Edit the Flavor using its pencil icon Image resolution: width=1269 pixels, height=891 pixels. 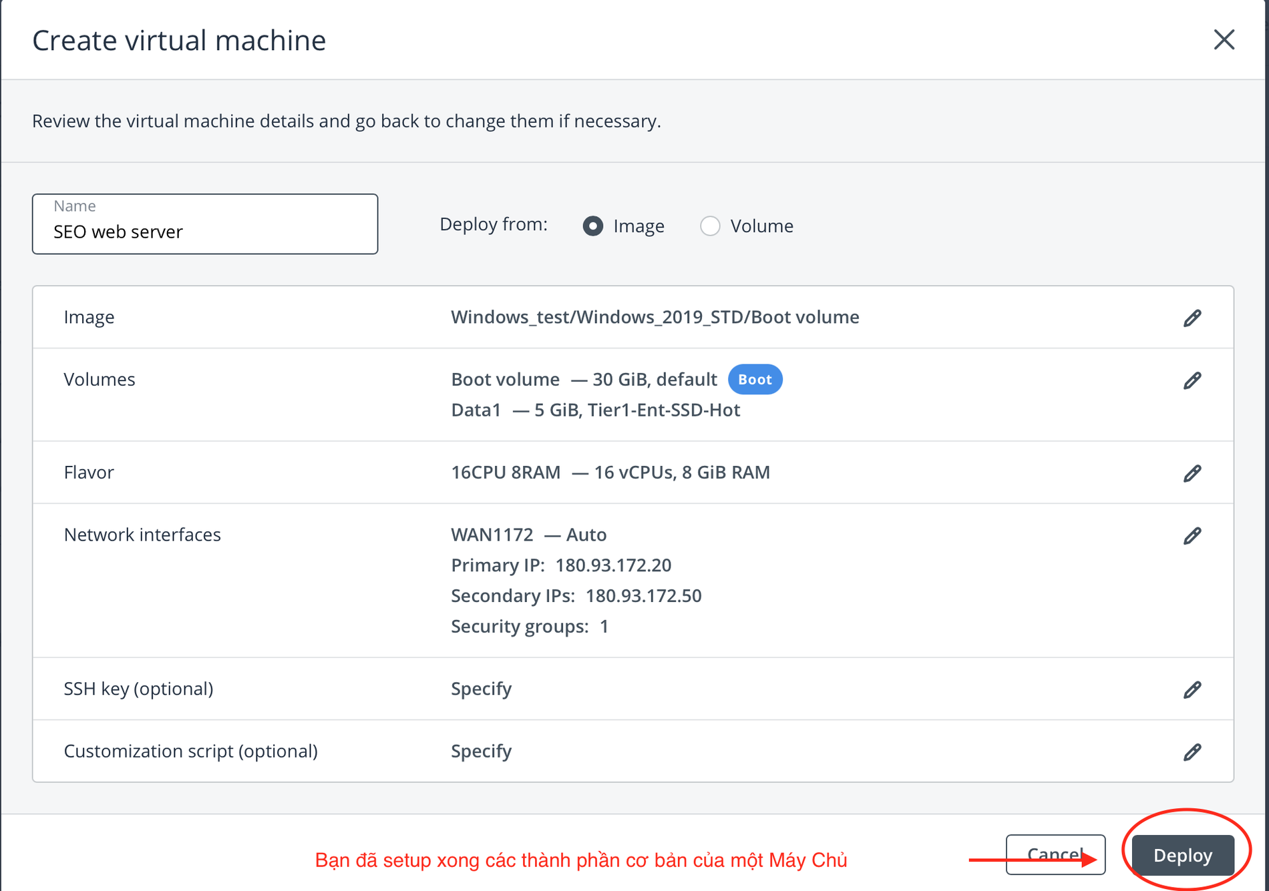point(1193,473)
